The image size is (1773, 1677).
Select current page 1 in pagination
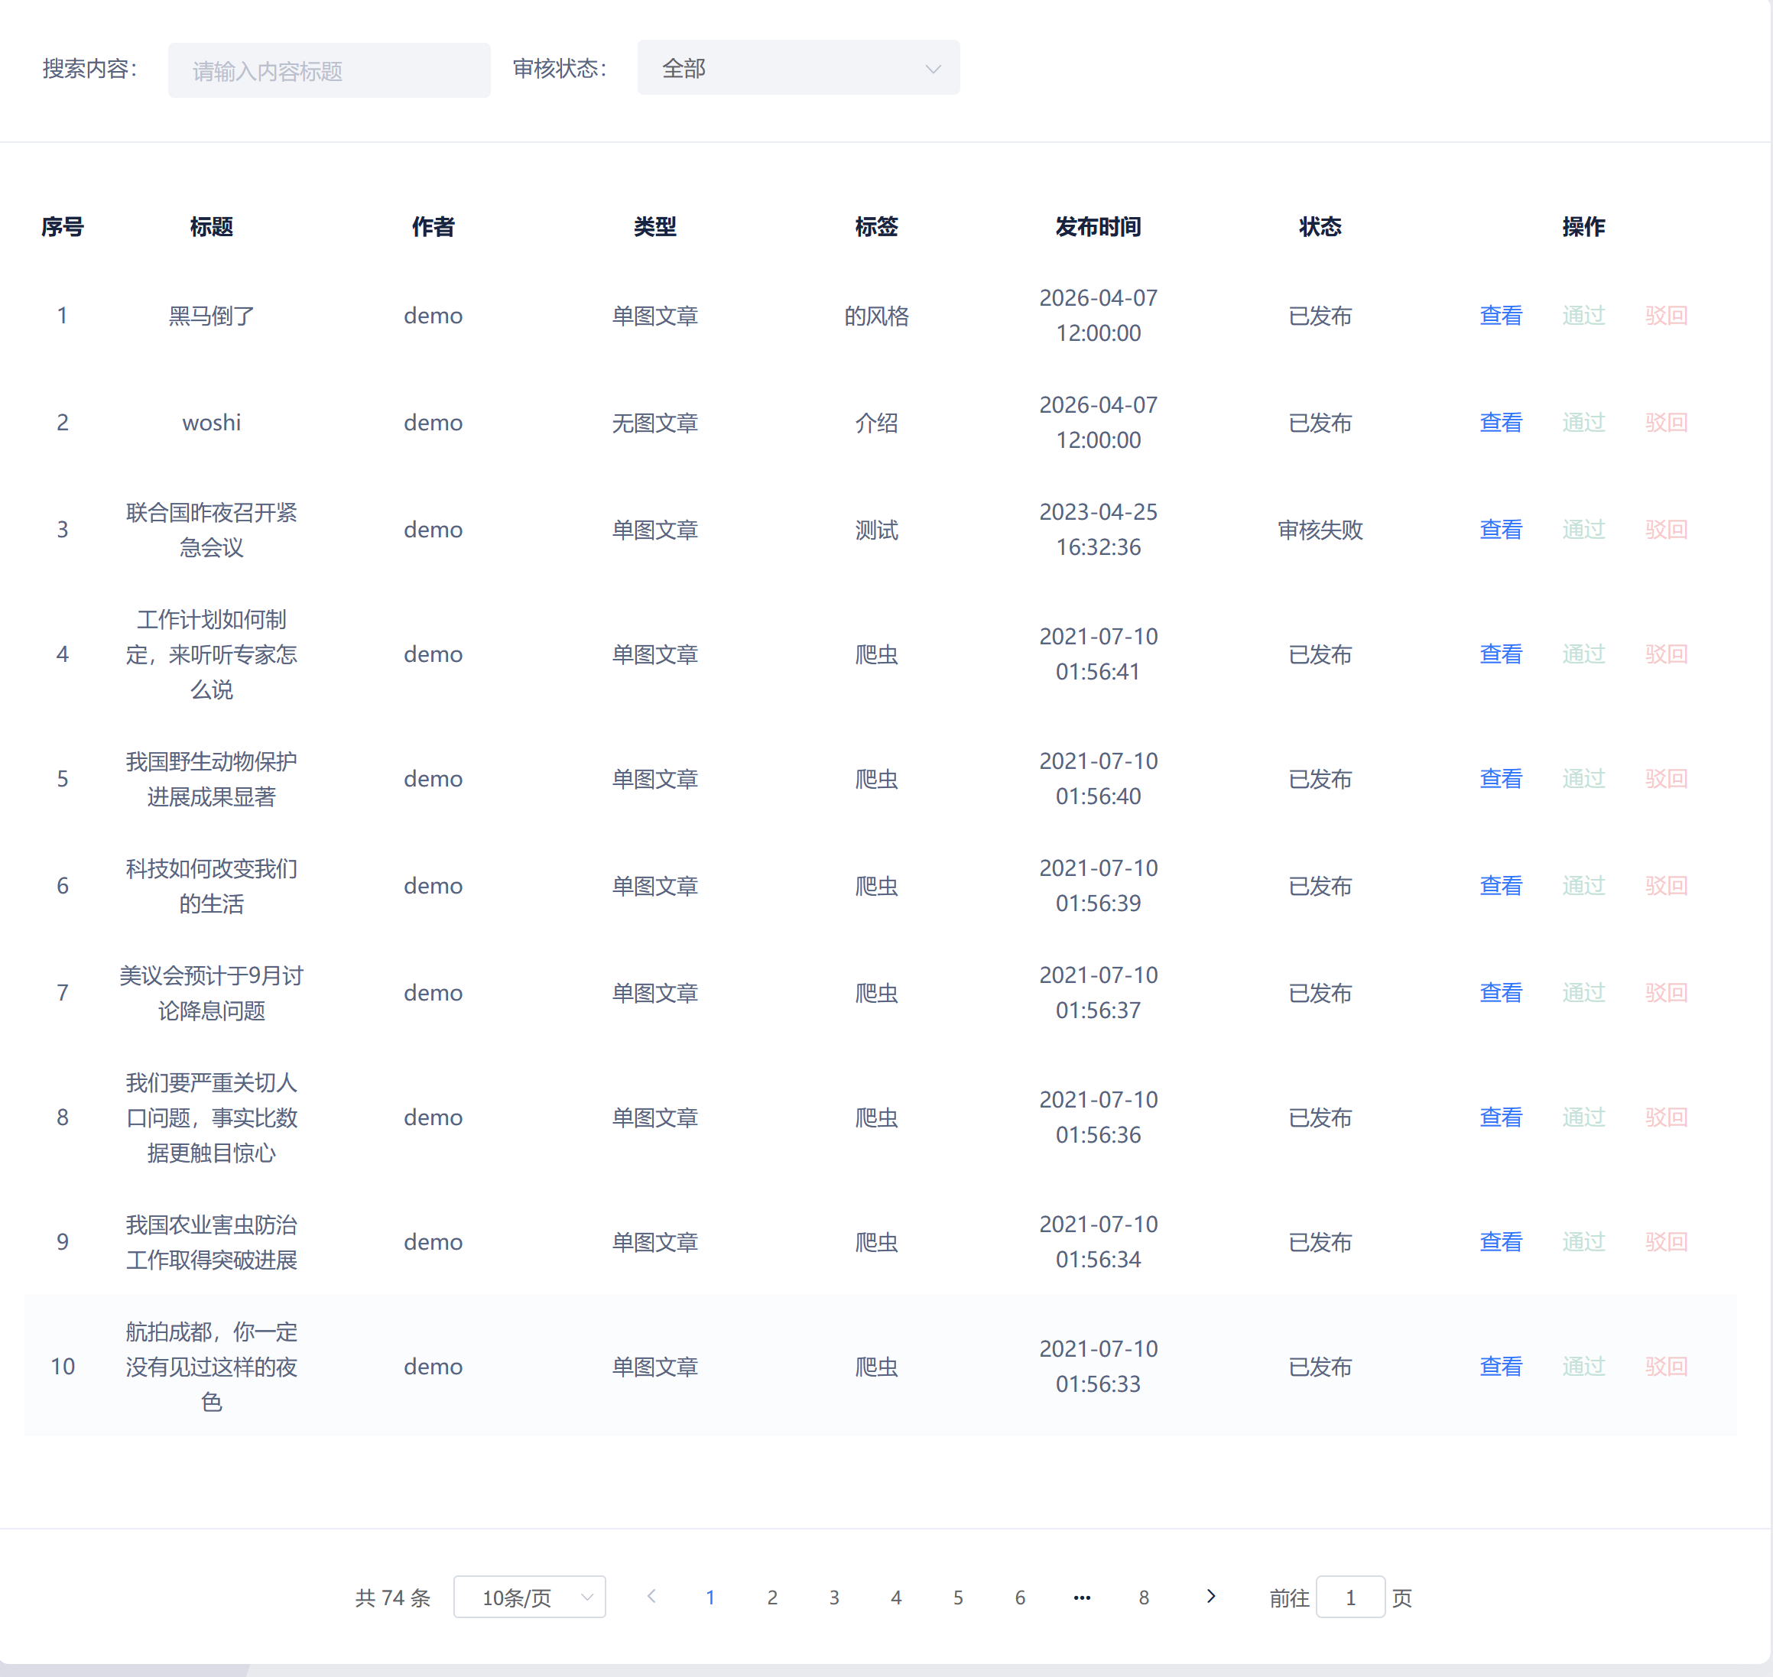point(710,1598)
